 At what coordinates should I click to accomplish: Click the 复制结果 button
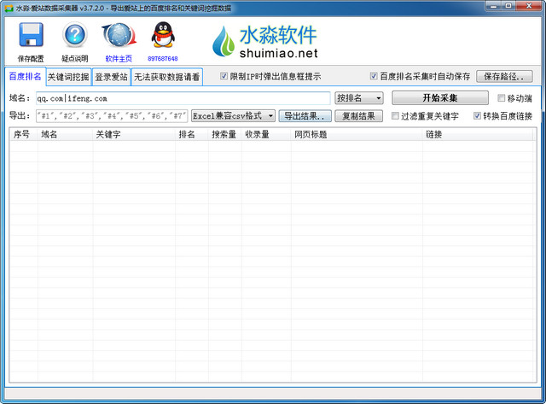tap(358, 116)
